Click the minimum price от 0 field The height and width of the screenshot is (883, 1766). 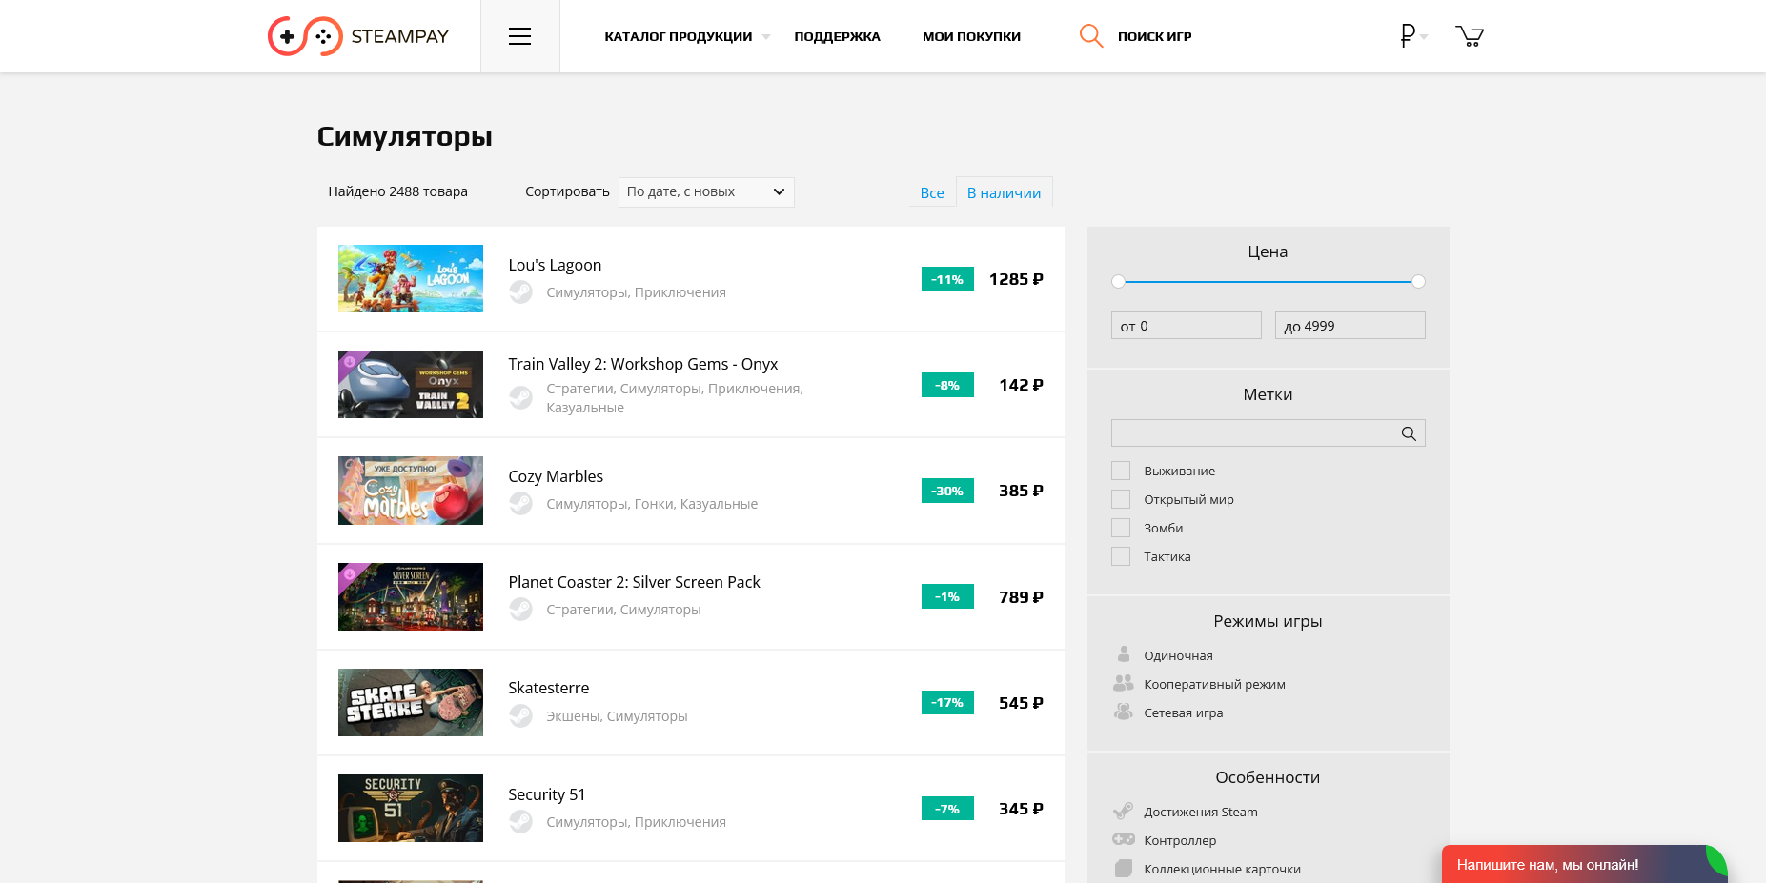(1186, 326)
